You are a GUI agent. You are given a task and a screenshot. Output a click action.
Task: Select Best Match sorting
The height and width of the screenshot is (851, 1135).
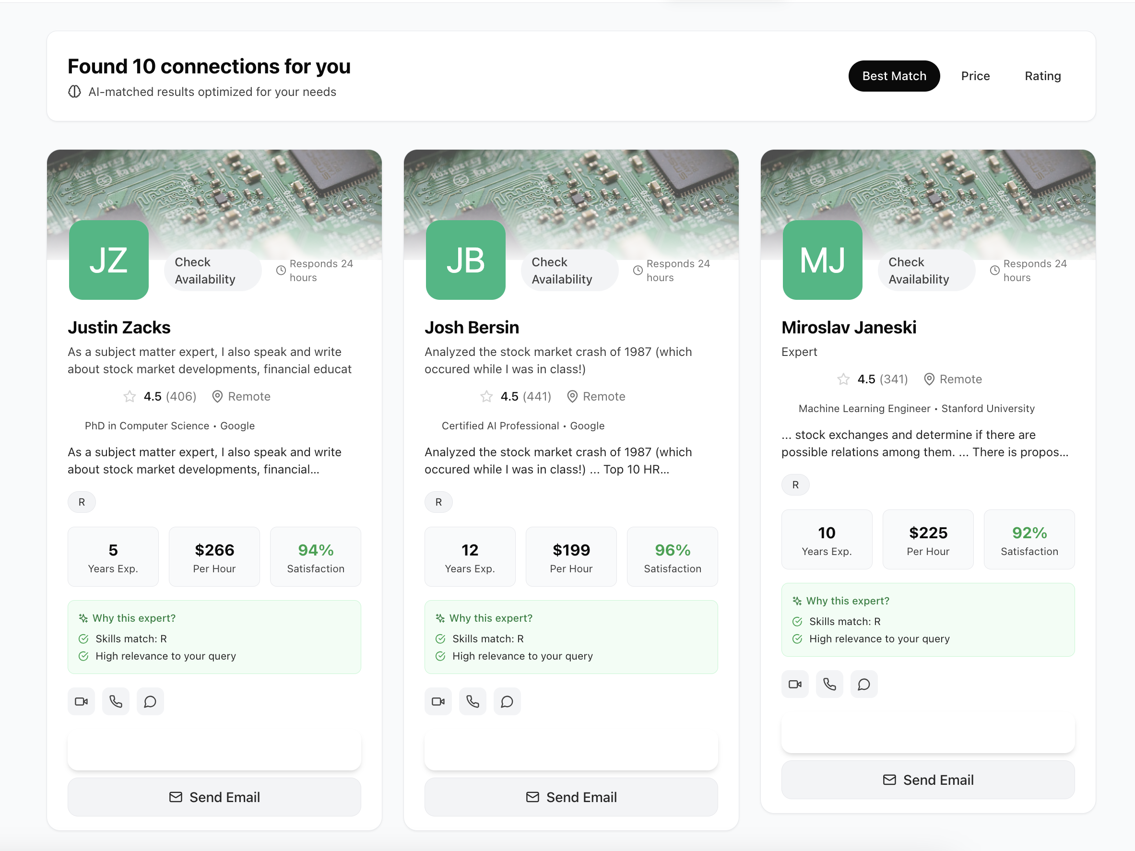pyautogui.click(x=894, y=75)
